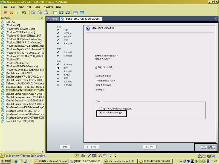Screen dimensions: 219x164
Task: Click the Take Snapshot toolbar icon
Action: coord(33,12)
